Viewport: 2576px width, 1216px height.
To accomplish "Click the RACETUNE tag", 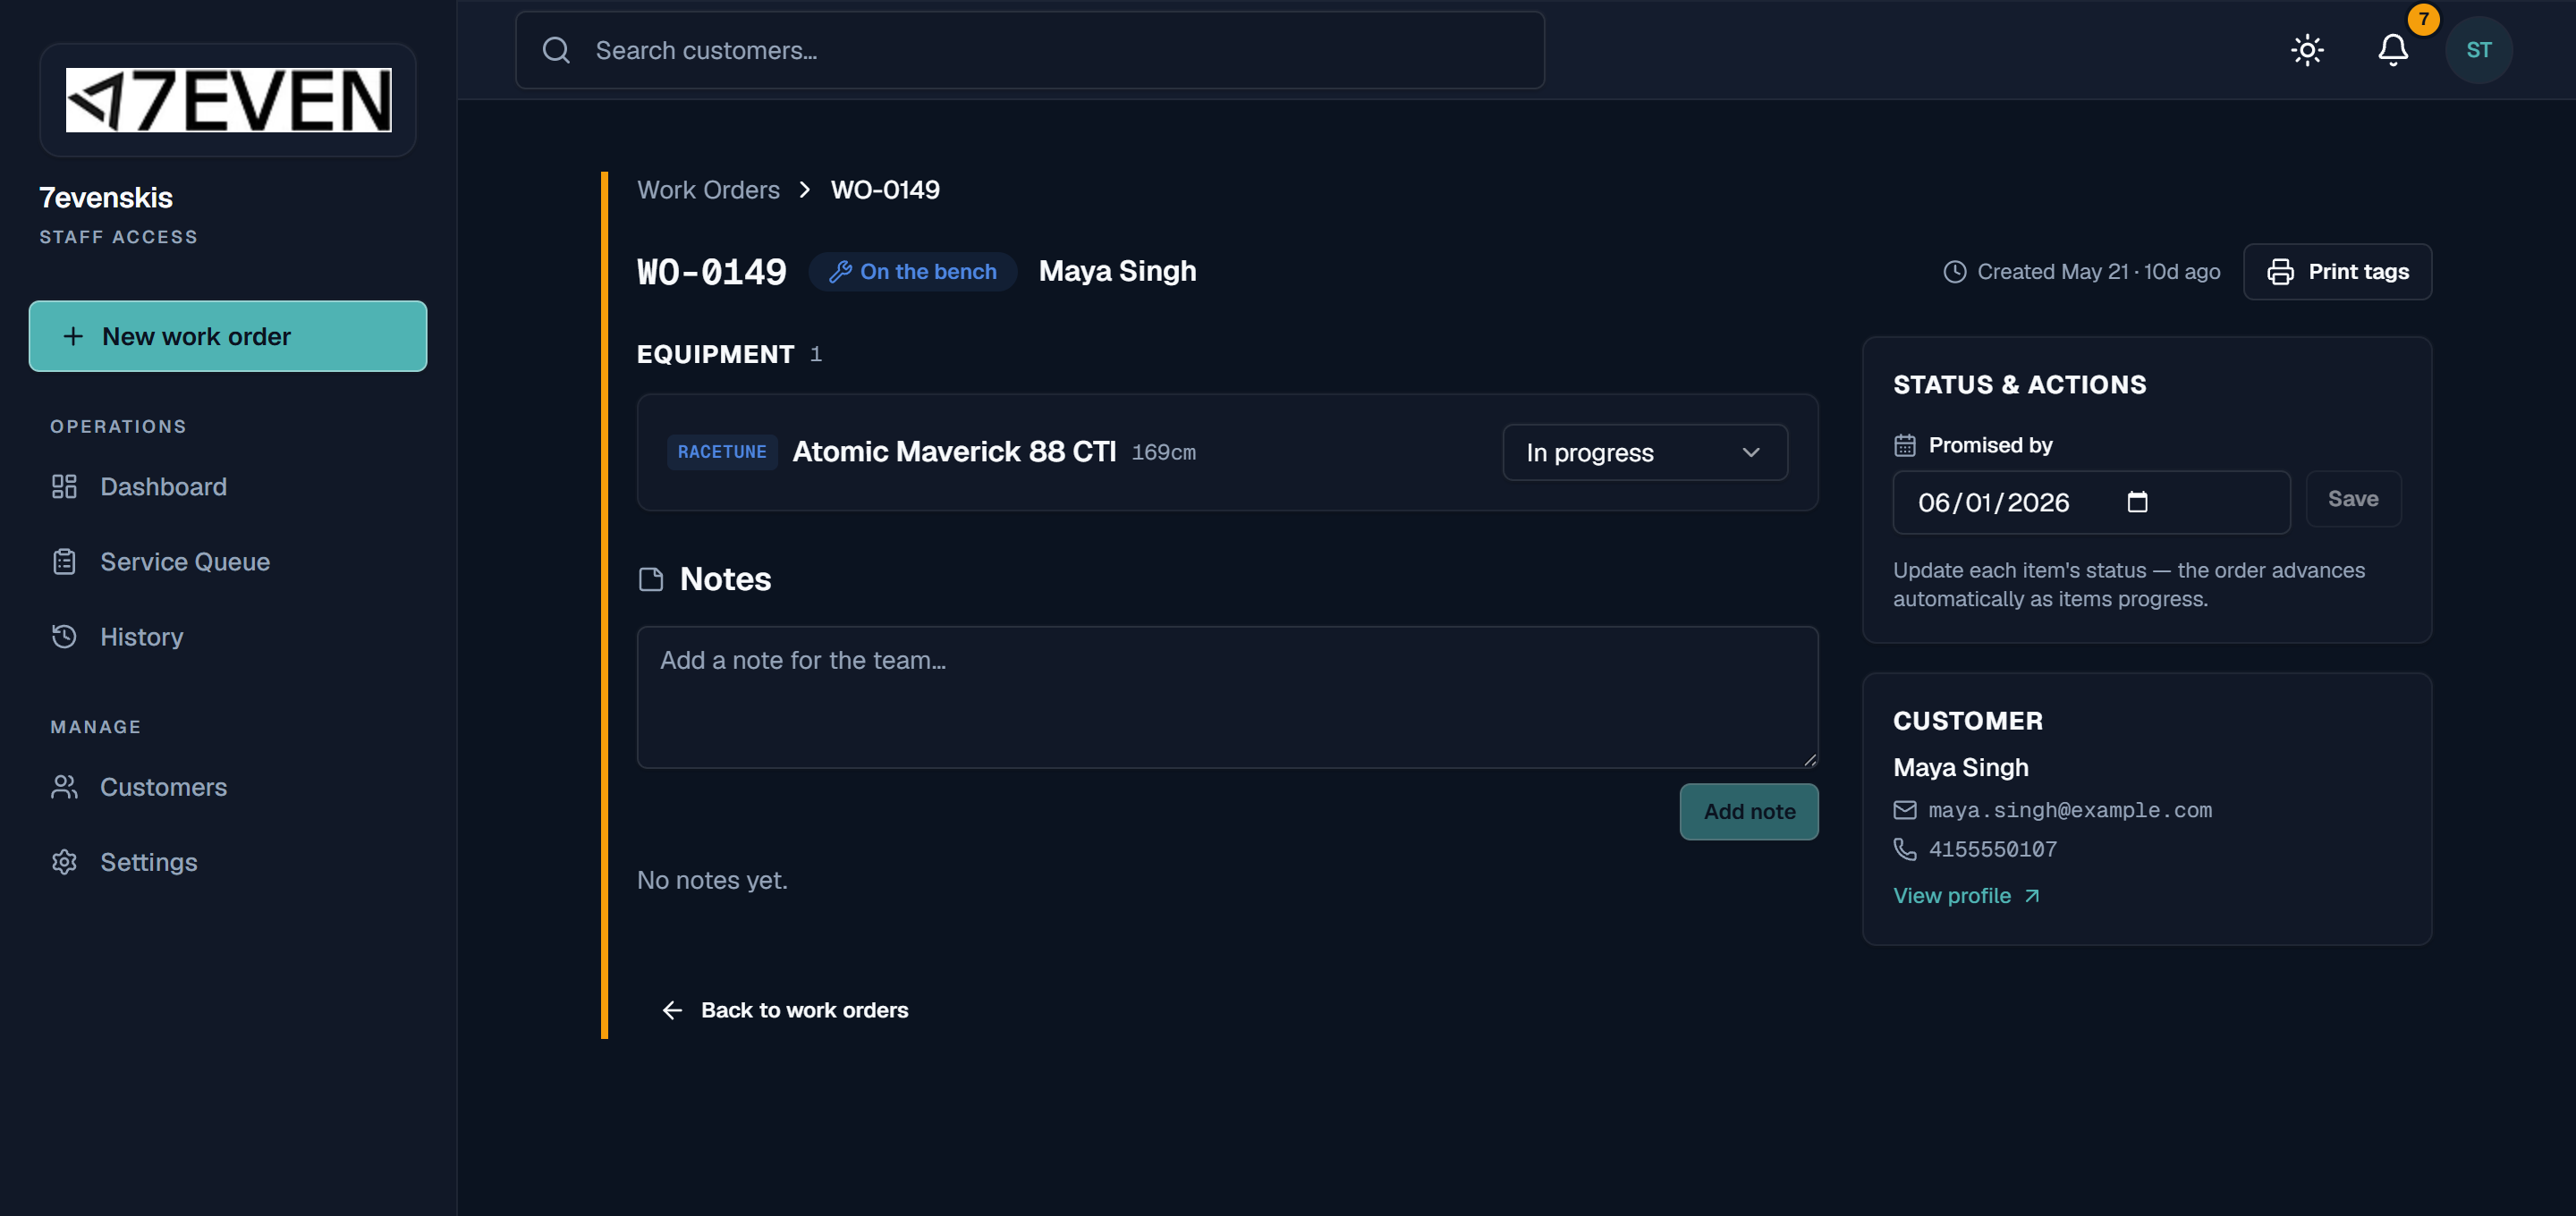I will (722, 452).
